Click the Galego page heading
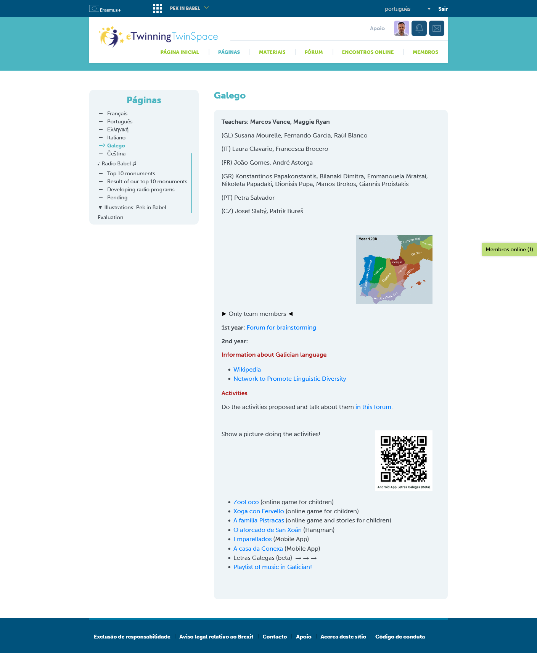 click(x=230, y=95)
